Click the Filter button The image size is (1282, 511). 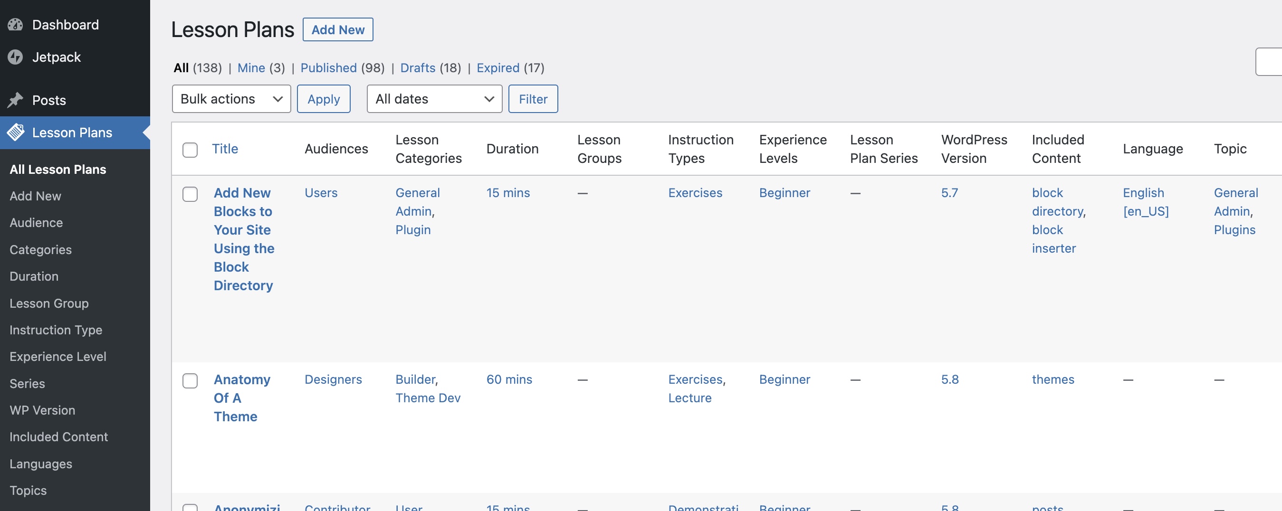[533, 98]
